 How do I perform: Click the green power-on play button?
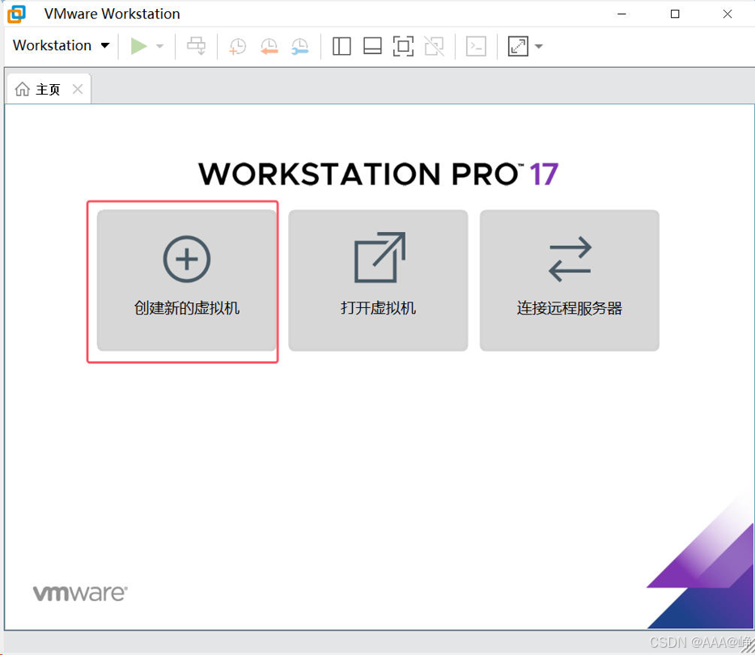(x=138, y=46)
